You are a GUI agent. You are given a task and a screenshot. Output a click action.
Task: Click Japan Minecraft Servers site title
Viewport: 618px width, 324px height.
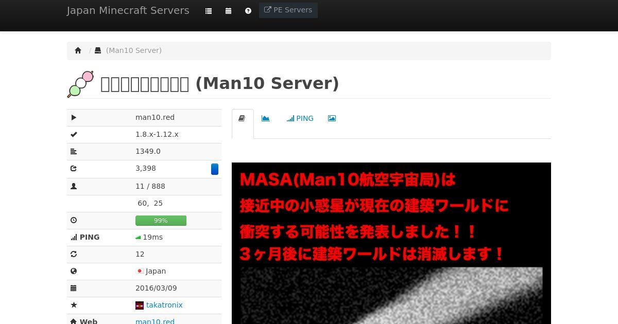(128, 10)
